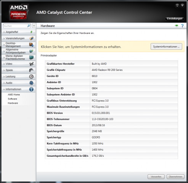Click the BIOS-Datum value 2013/08/16

pyautogui.click(x=98, y=125)
